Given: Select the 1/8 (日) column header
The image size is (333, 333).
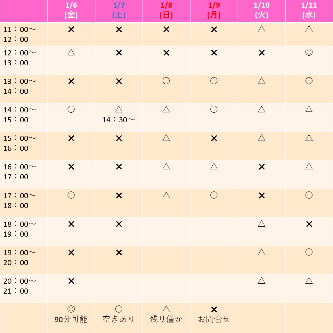Looking at the screenshot, I should pyautogui.click(x=166, y=10).
